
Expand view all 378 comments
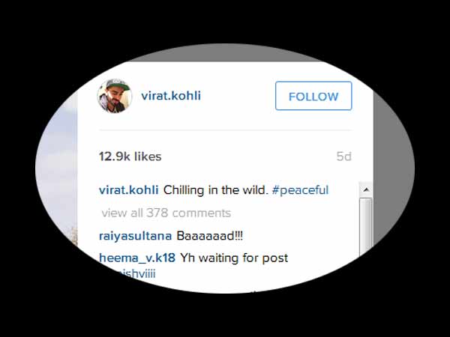pyautogui.click(x=166, y=213)
